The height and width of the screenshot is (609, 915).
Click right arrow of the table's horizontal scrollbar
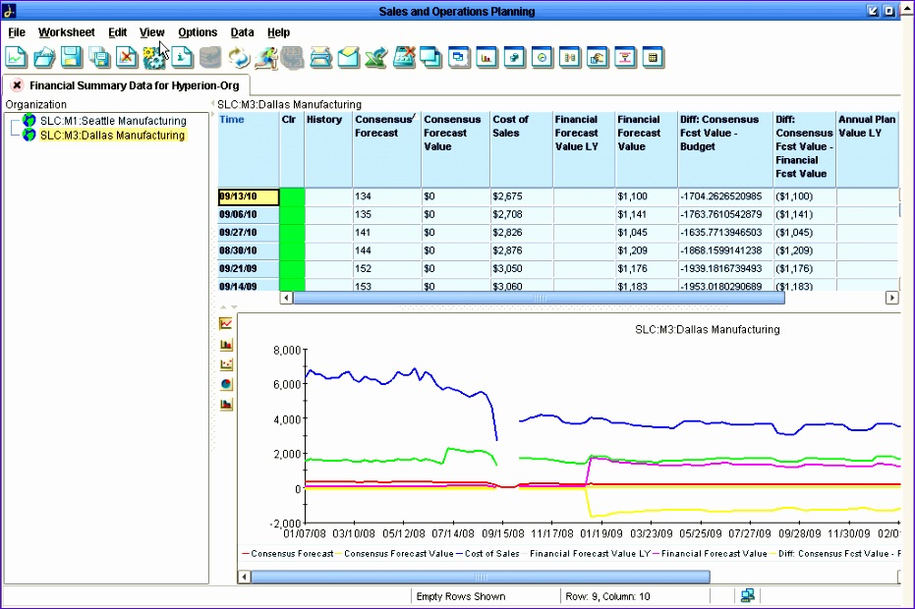click(892, 298)
